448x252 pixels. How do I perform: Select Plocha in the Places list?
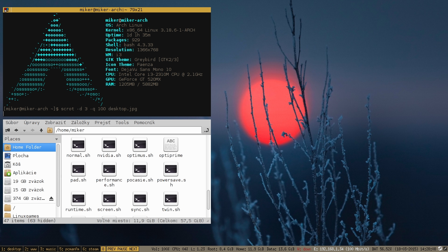coord(30,156)
